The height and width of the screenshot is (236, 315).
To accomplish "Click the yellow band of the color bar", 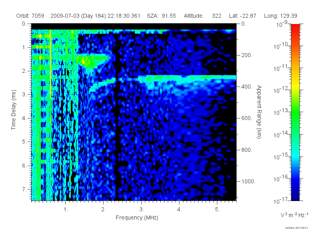I will pyautogui.click(x=295, y=86).
